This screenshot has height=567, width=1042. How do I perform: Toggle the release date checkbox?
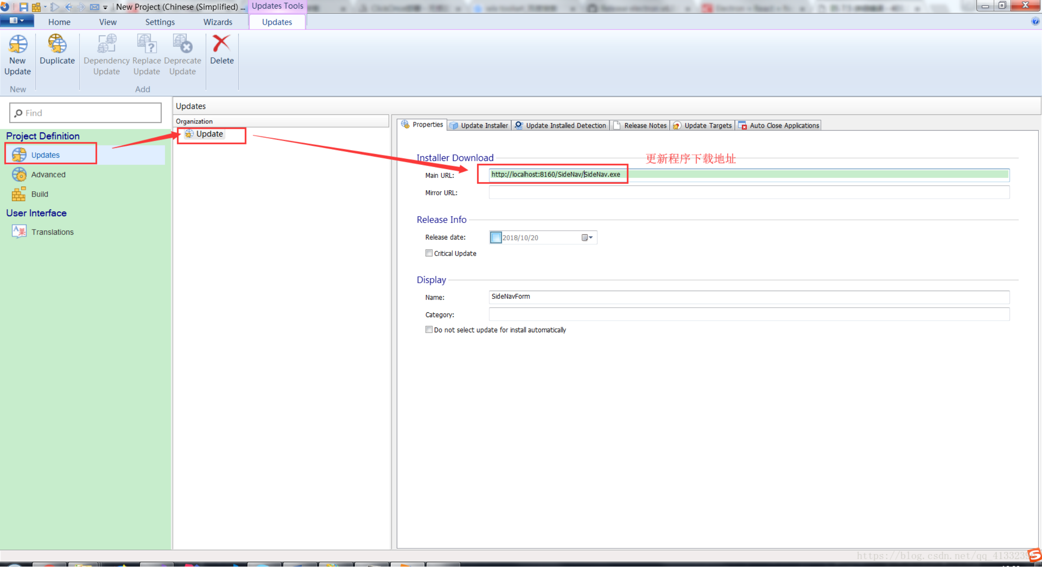pos(495,237)
